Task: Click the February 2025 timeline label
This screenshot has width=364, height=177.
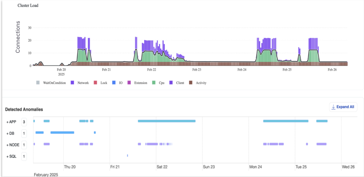Action: pyautogui.click(x=46, y=175)
